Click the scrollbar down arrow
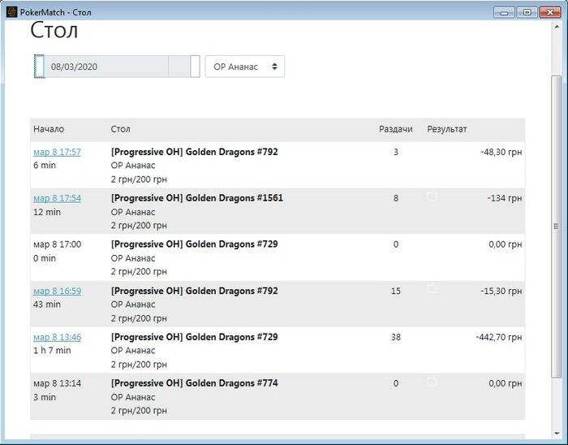Viewport: 568px width, 445px height. pos(557,434)
